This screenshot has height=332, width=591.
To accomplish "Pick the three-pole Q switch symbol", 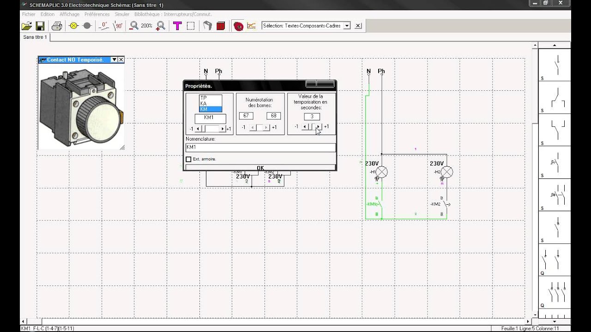I will click(555, 292).
